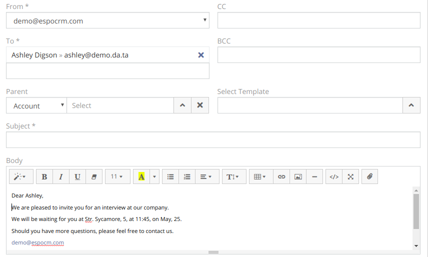Open the demo@espocm.com link in the body

pos(37,242)
